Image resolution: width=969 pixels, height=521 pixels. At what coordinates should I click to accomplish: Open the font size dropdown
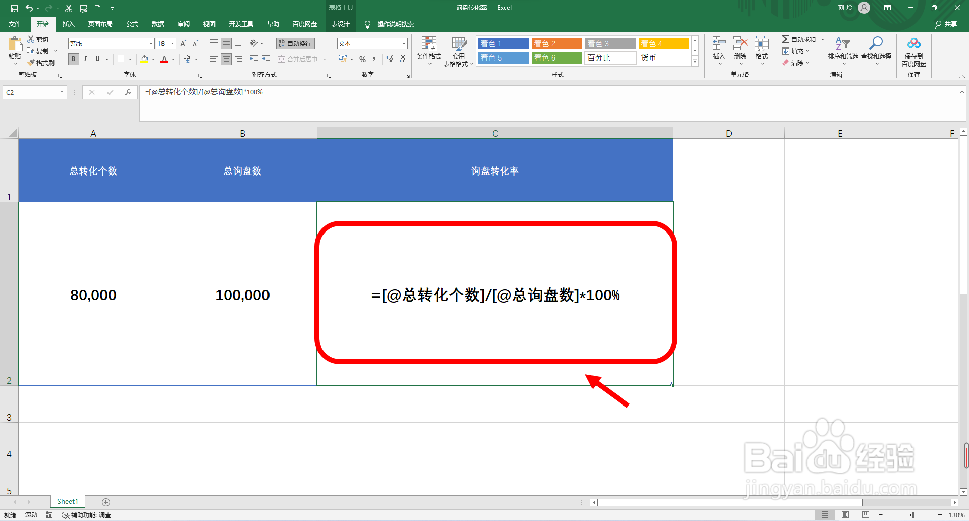point(172,44)
